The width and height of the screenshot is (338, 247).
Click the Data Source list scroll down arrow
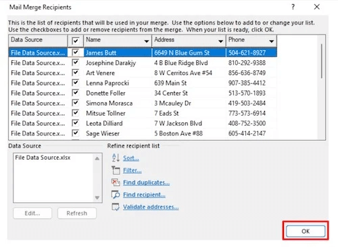coord(97,198)
